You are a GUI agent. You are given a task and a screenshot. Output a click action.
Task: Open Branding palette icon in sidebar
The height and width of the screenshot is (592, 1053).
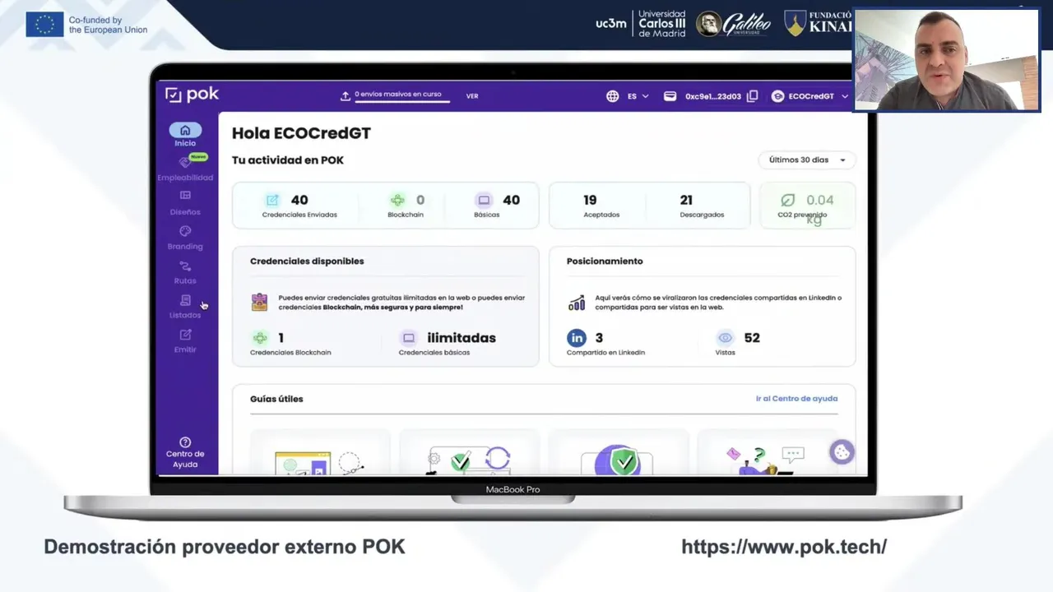(185, 231)
